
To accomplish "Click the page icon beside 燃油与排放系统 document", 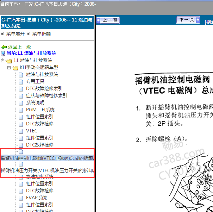I will tap(21, 75).
